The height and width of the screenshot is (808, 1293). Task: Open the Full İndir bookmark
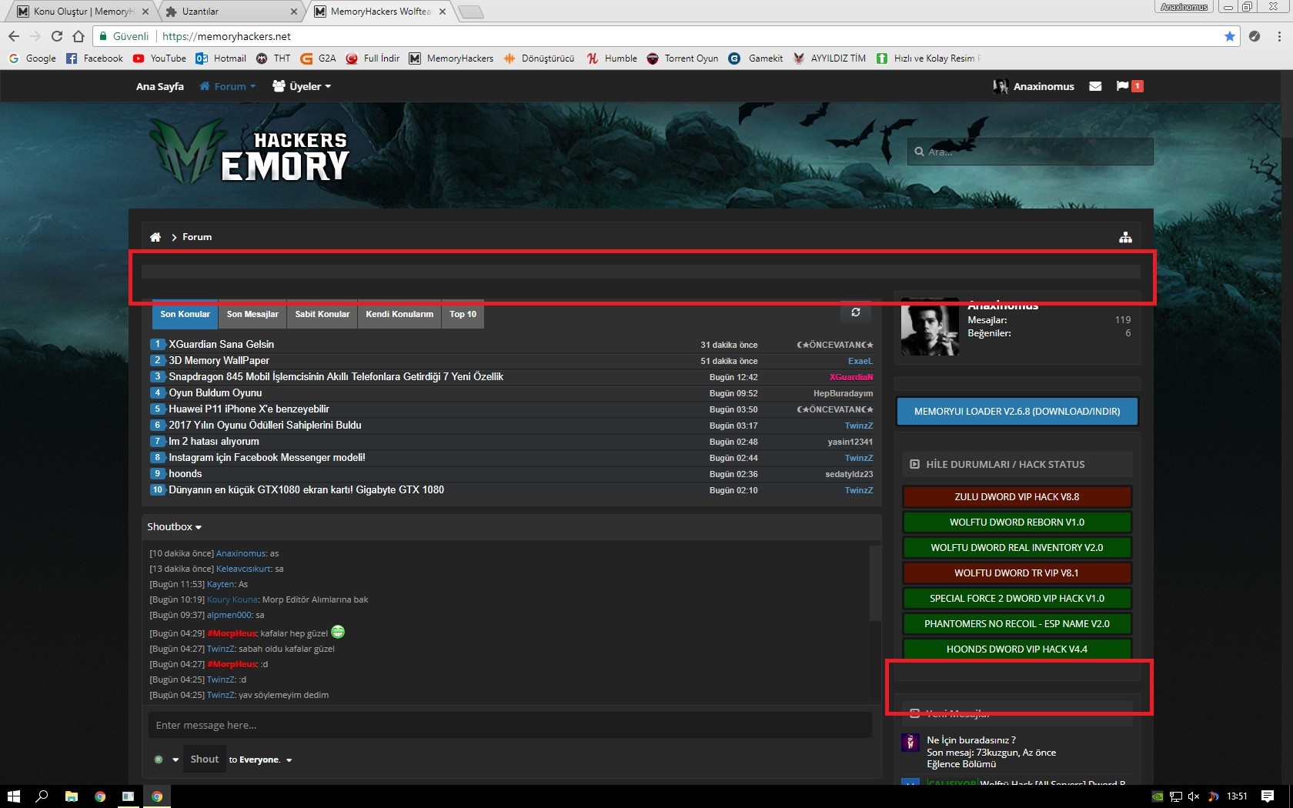[373, 58]
